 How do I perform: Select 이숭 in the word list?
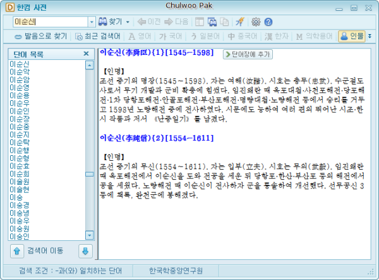click(x=16, y=197)
